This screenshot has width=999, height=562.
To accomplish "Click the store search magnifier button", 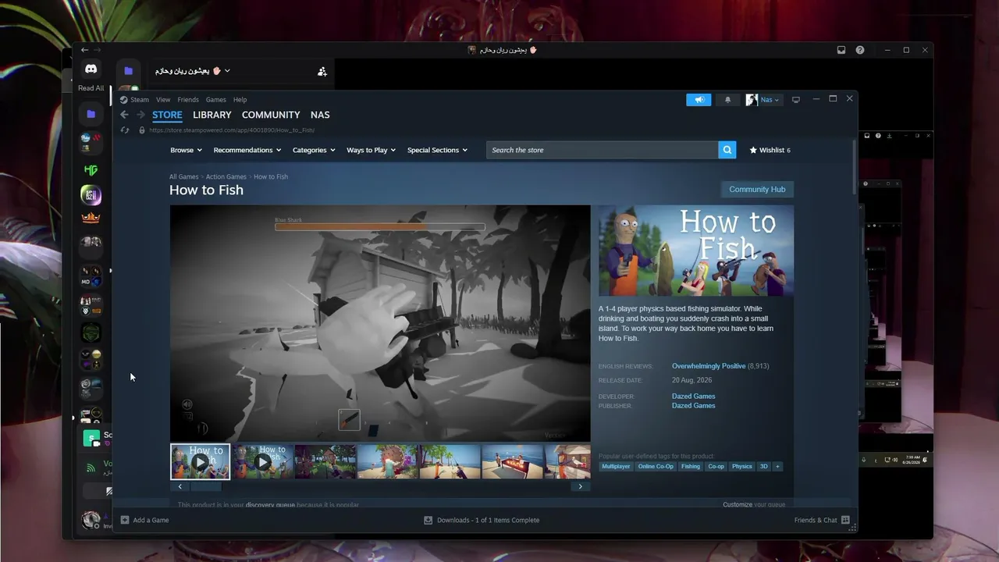I will pyautogui.click(x=727, y=150).
